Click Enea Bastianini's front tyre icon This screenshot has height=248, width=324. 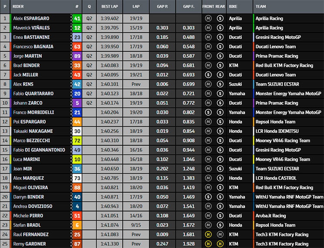click(208, 37)
